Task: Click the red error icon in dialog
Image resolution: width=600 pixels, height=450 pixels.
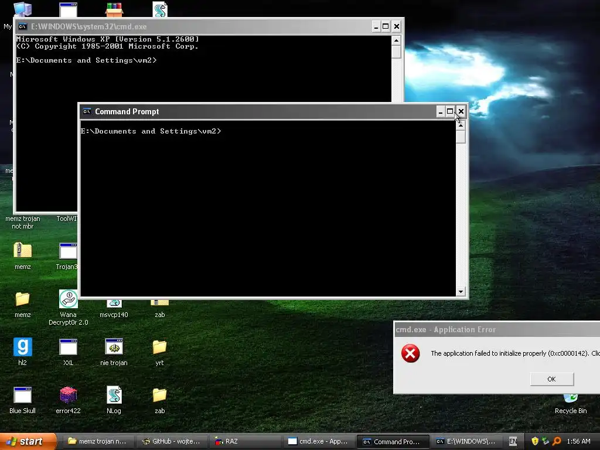Action: [410, 353]
